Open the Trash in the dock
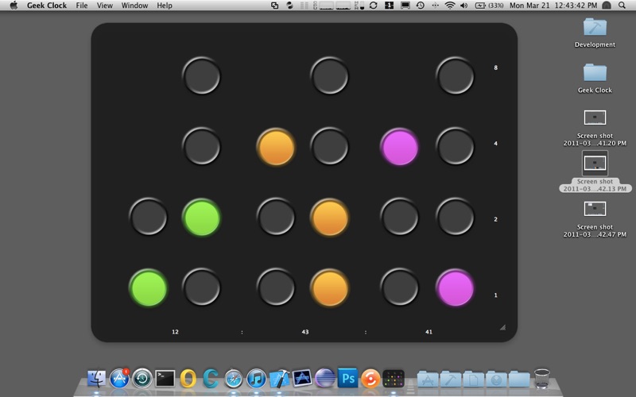636x397 pixels. point(542,378)
